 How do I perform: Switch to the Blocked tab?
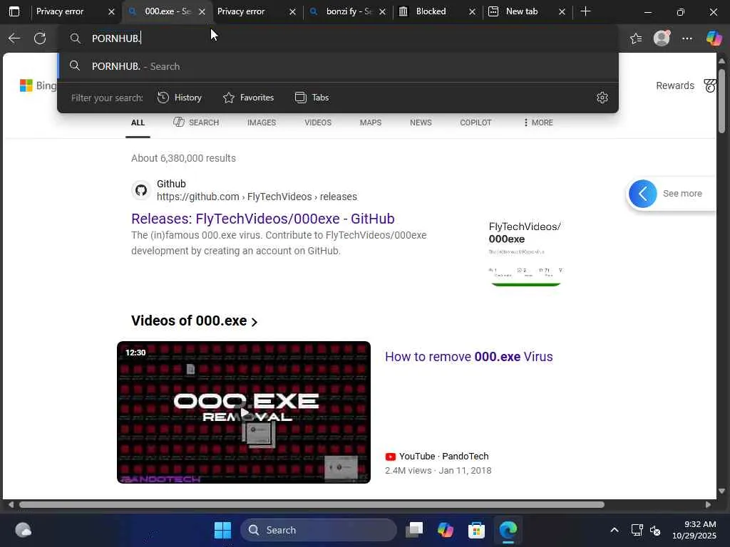[x=431, y=11]
